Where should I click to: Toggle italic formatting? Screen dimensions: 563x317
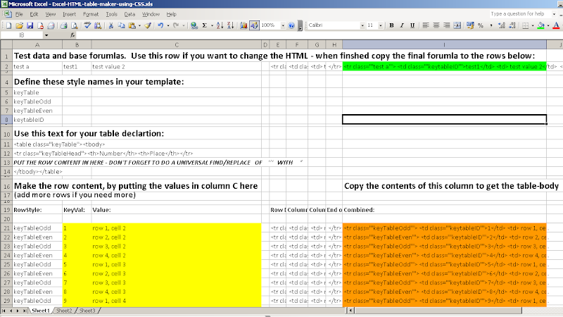point(402,25)
